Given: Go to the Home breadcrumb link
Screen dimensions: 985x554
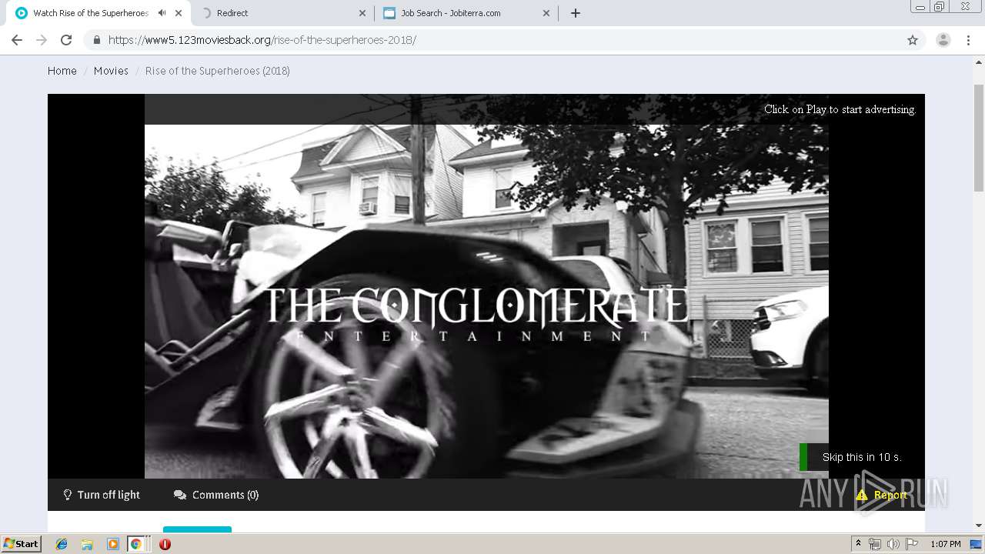Looking at the screenshot, I should coord(62,71).
